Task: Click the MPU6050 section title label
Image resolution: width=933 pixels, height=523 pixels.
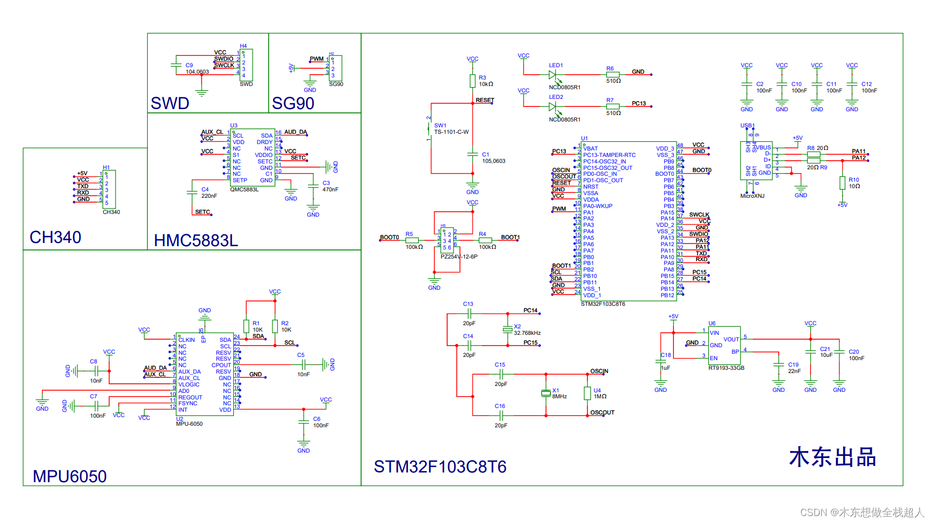Action: tap(69, 476)
